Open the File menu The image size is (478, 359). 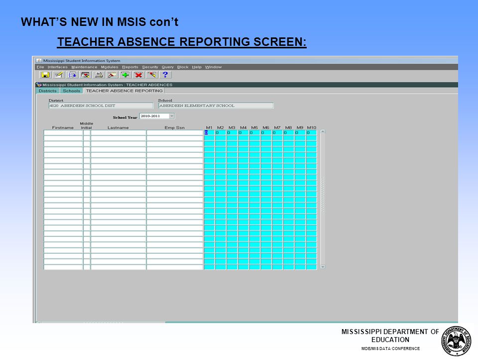(40, 67)
